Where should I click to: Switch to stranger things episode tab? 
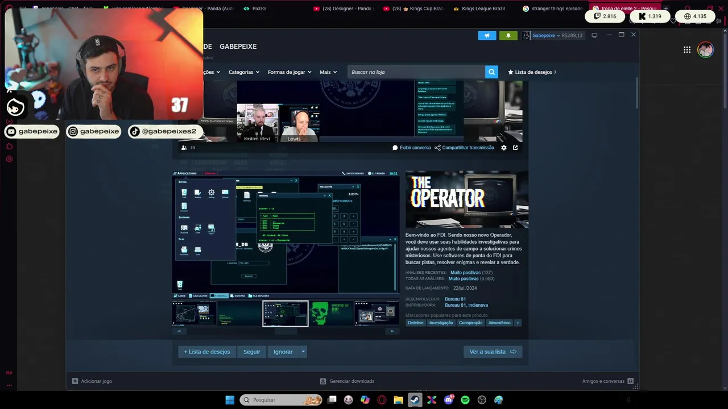point(552,9)
